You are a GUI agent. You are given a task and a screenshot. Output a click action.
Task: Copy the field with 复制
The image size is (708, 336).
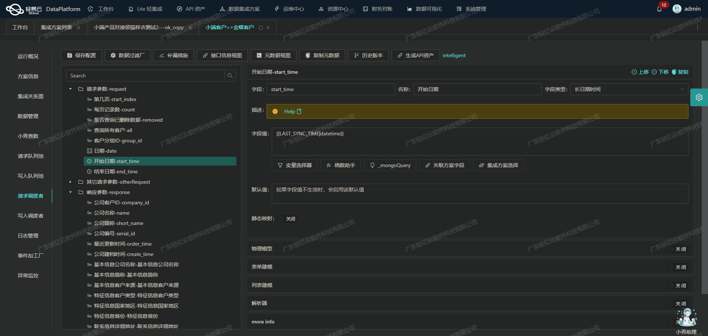(x=680, y=72)
